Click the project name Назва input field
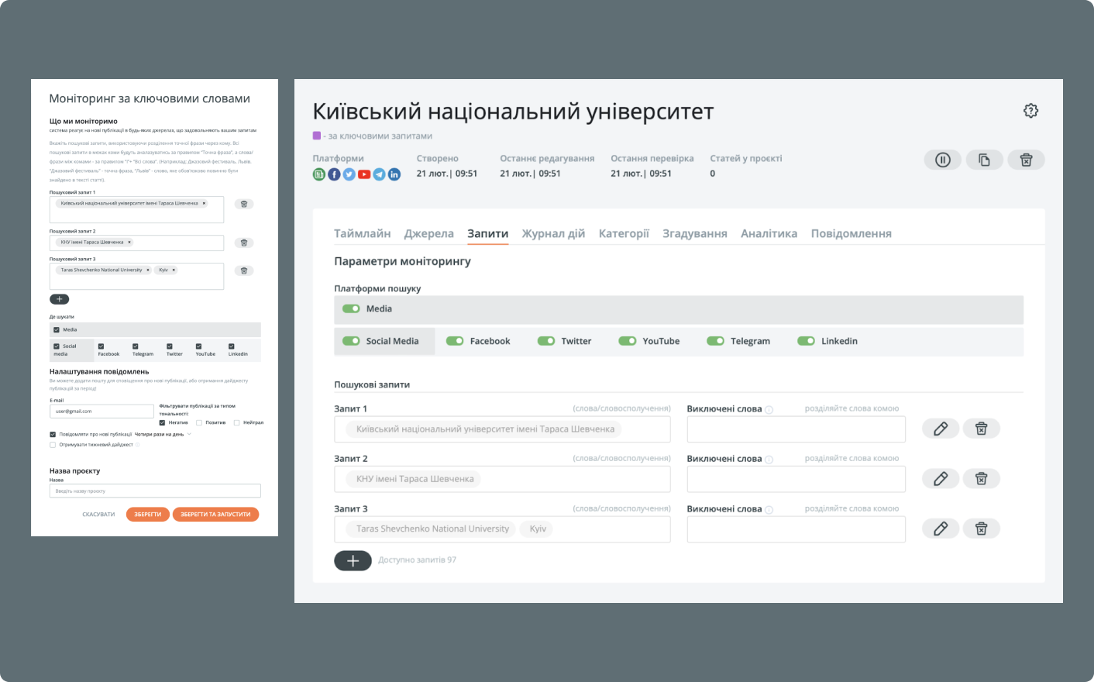This screenshot has height=682, width=1094. coord(155,491)
